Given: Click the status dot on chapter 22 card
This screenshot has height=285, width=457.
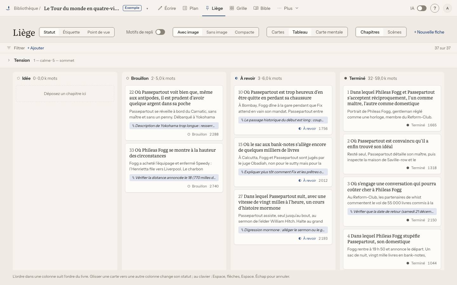Looking at the screenshot, I should pos(189,134).
